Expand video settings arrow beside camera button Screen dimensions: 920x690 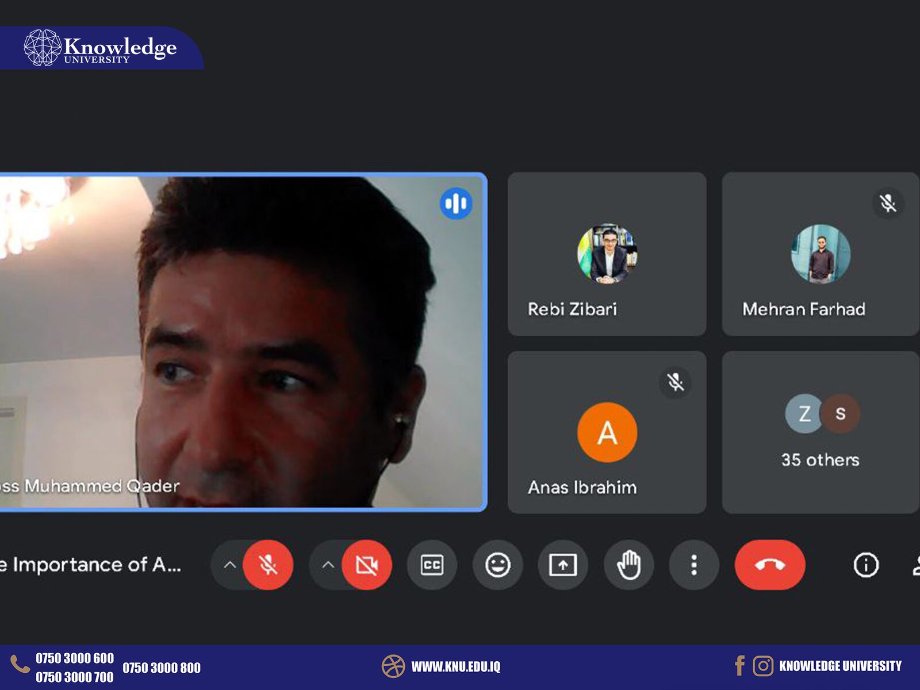click(x=328, y=565)
